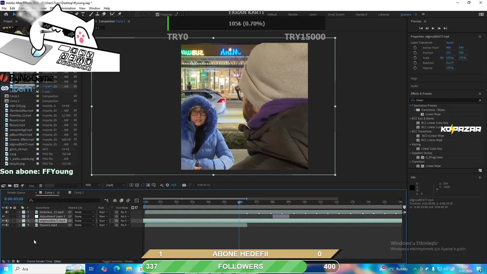Click the snapping bounding-box option icon

[183, 14]
